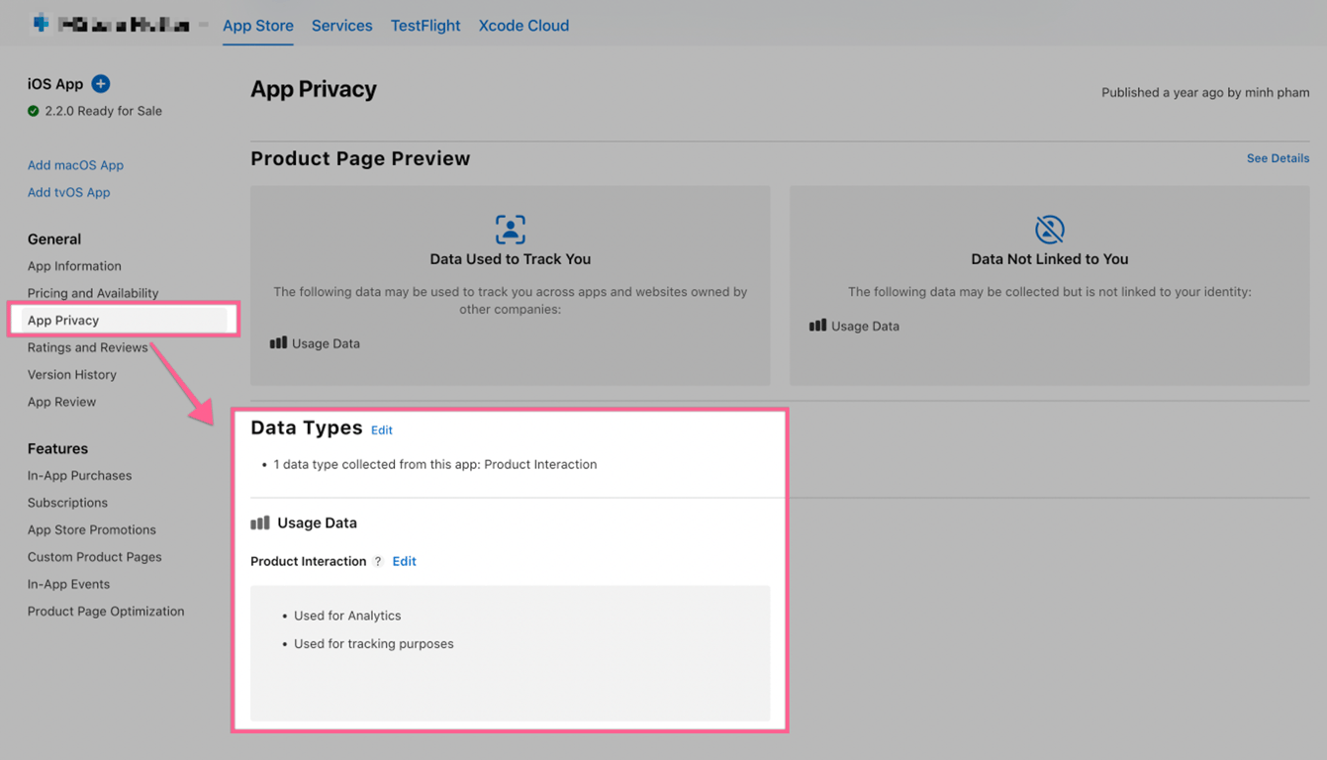Screen dimensions: 1327x760
Task: Go to the Xcode Cloud tab
Action: [523, 26]
